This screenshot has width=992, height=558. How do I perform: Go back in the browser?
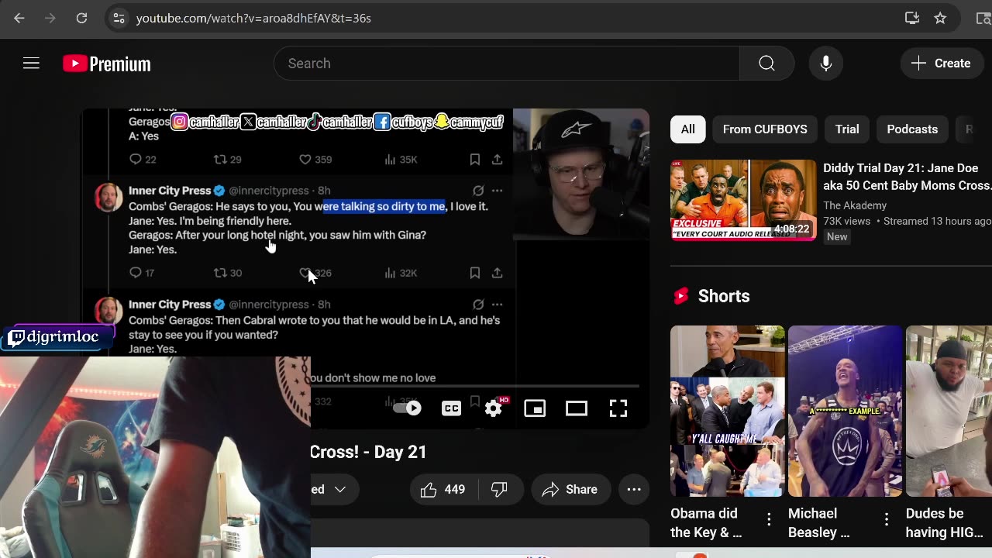point(19,18)
